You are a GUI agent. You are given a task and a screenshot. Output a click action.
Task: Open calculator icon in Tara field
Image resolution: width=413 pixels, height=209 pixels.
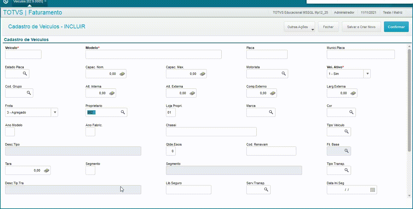[x=46, y=170]
